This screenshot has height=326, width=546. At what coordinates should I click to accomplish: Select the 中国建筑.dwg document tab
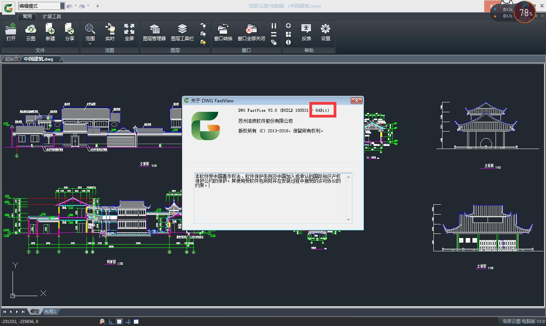tap(38, 59)
